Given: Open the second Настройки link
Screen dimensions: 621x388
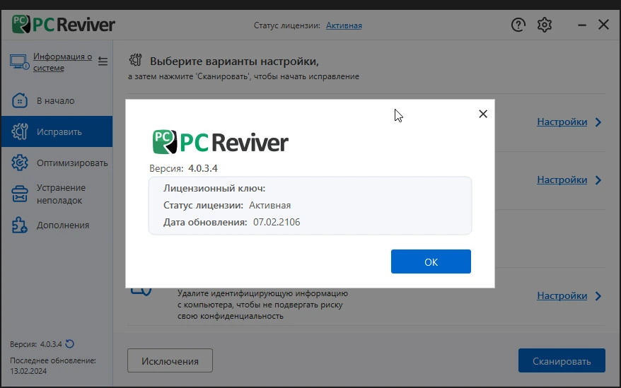Looking at the screenshot, I should (562, 180).
